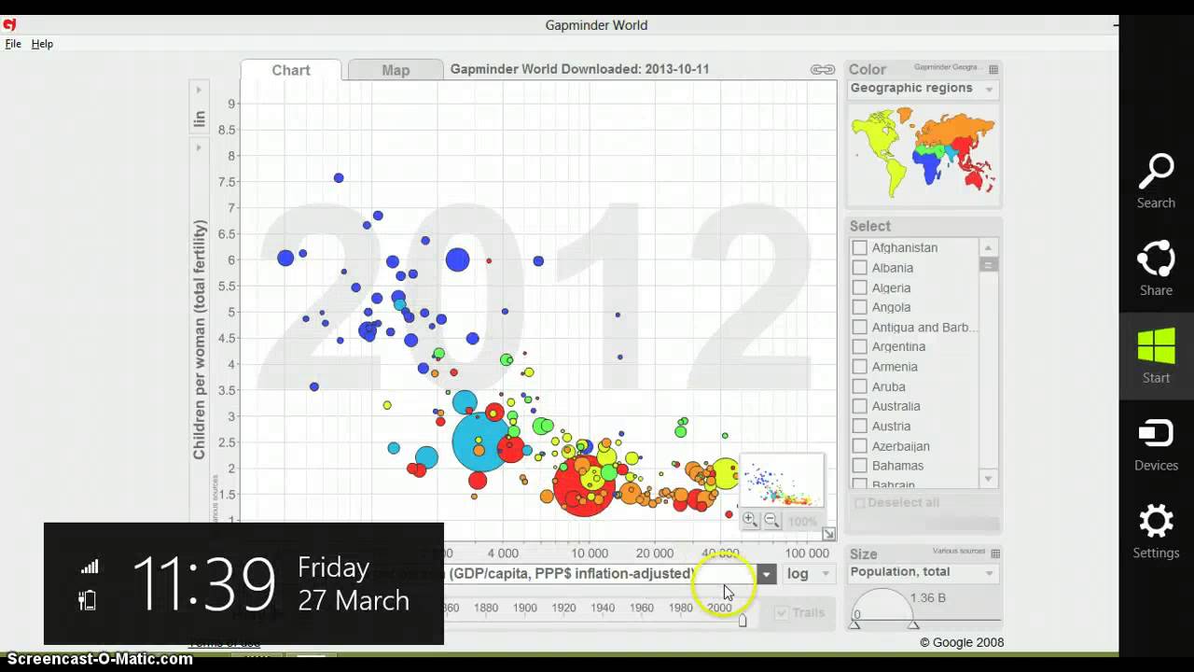This screenshot has width=1194, height=672.
Task: Tick the Austria checkbox
Action: (x=859, y=426)
